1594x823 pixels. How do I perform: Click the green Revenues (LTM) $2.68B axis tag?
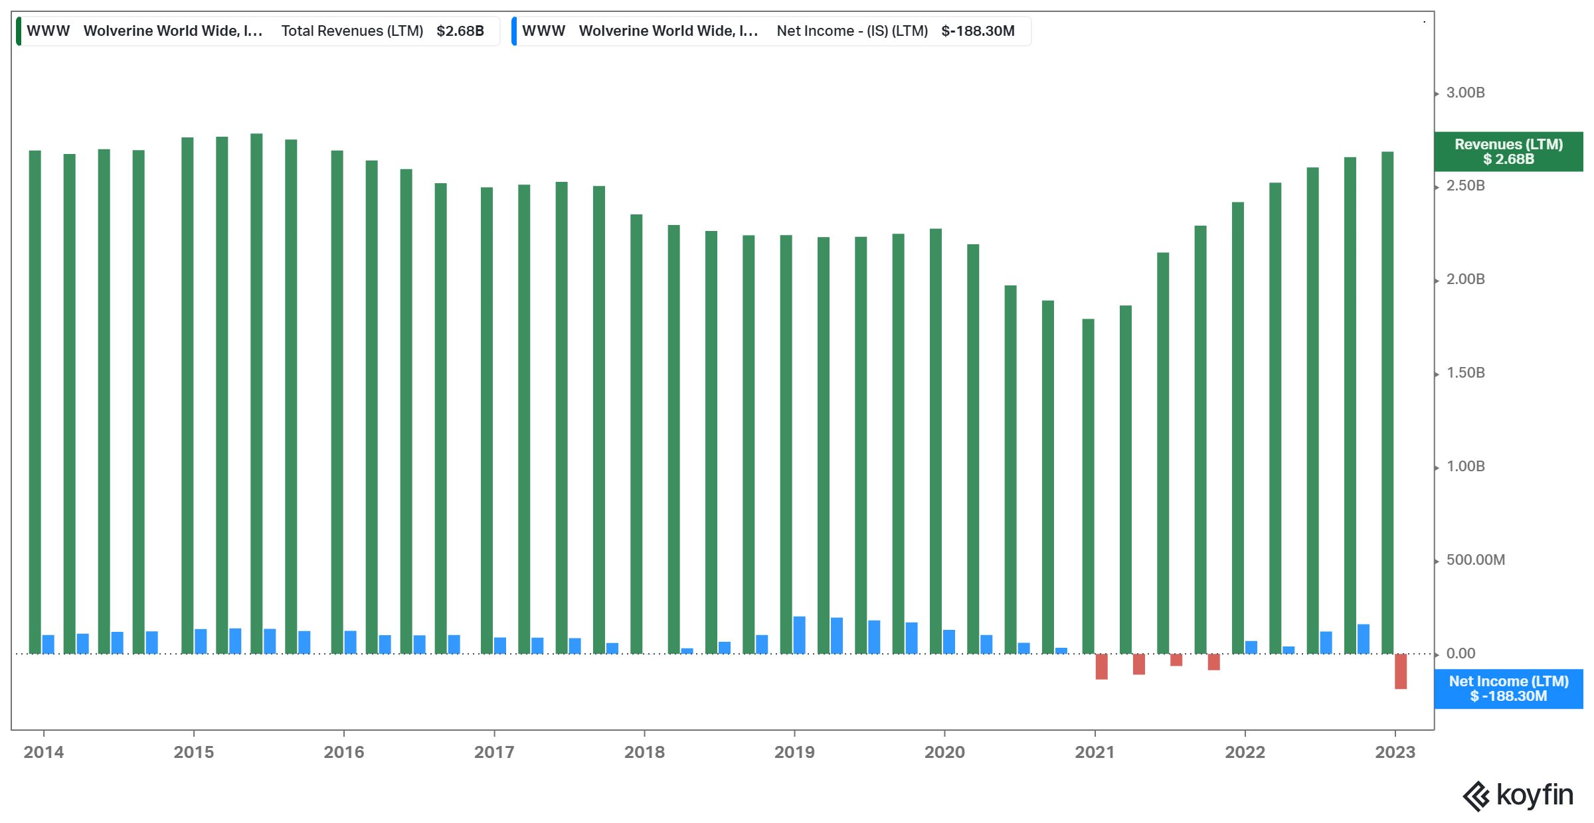[1508, 152]
